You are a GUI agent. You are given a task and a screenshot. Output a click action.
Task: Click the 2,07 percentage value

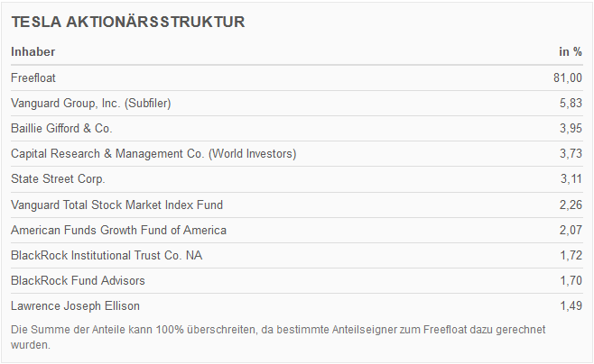click(x=571, y=230)
